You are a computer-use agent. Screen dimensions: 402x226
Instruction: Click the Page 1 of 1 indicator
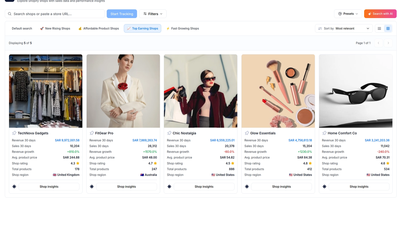363,43
